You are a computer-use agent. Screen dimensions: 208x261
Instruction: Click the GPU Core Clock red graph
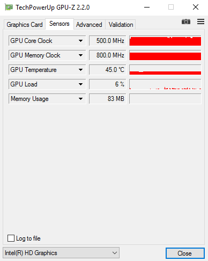pos(165,41)
